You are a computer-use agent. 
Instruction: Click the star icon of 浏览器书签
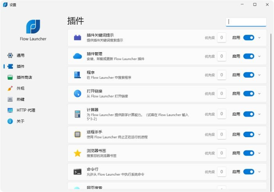coord(78,153)
